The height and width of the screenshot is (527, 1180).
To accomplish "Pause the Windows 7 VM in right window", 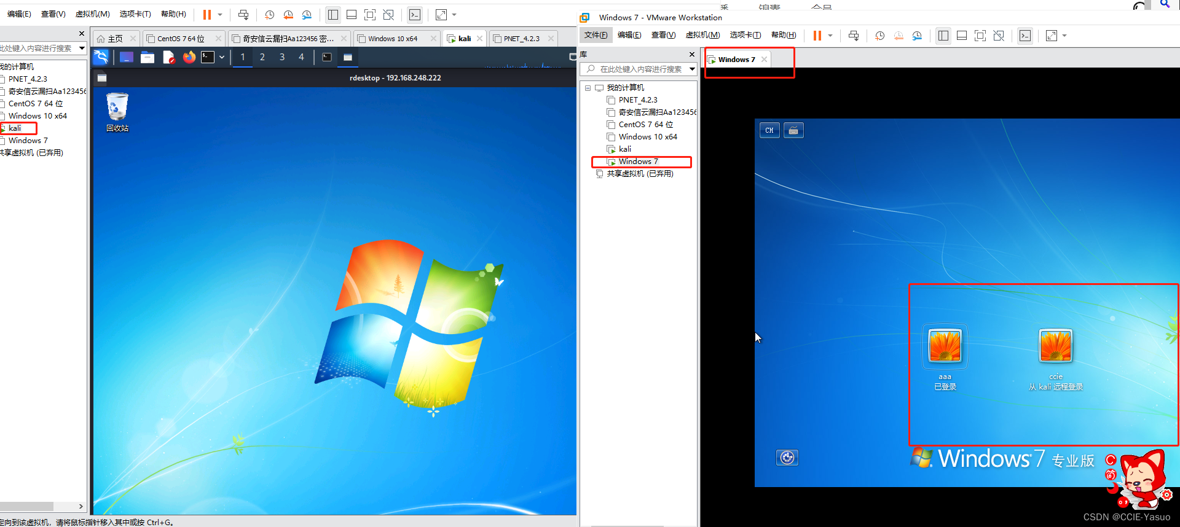I will click(817, 36).
